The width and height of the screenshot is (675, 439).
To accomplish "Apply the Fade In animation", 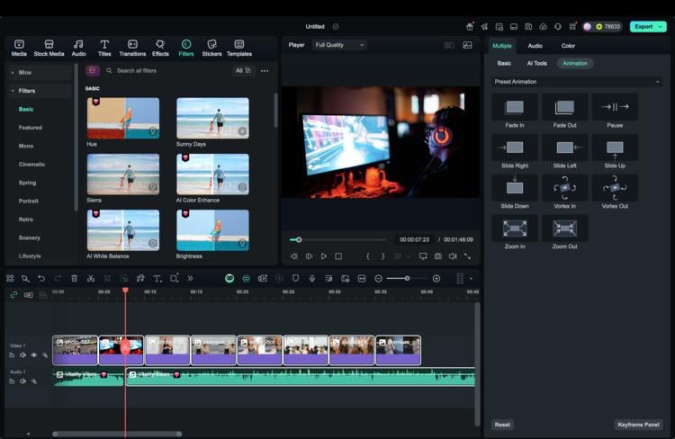I will point(515,107).
